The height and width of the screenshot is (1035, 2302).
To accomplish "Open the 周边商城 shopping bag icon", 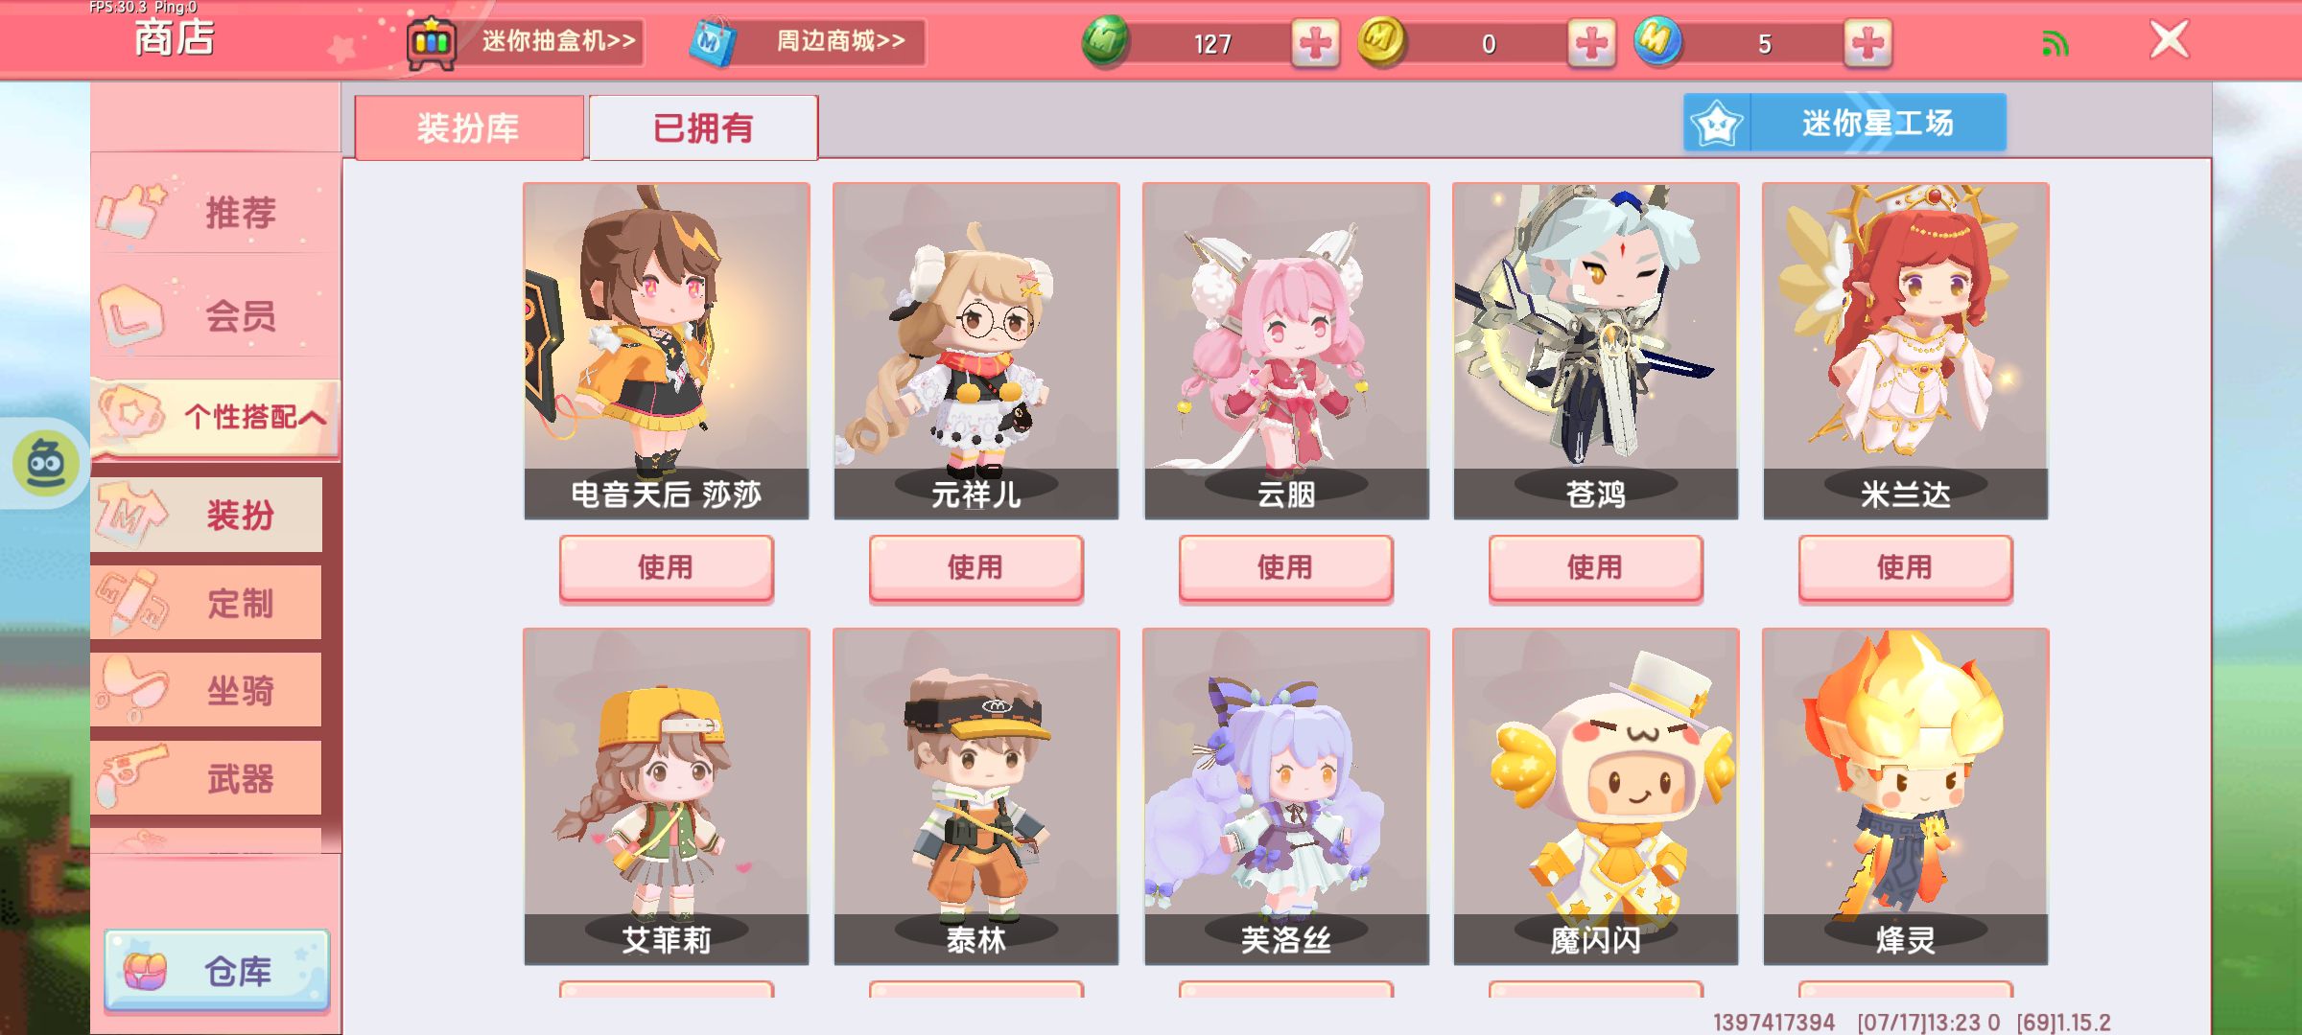I will coord(714,43).
